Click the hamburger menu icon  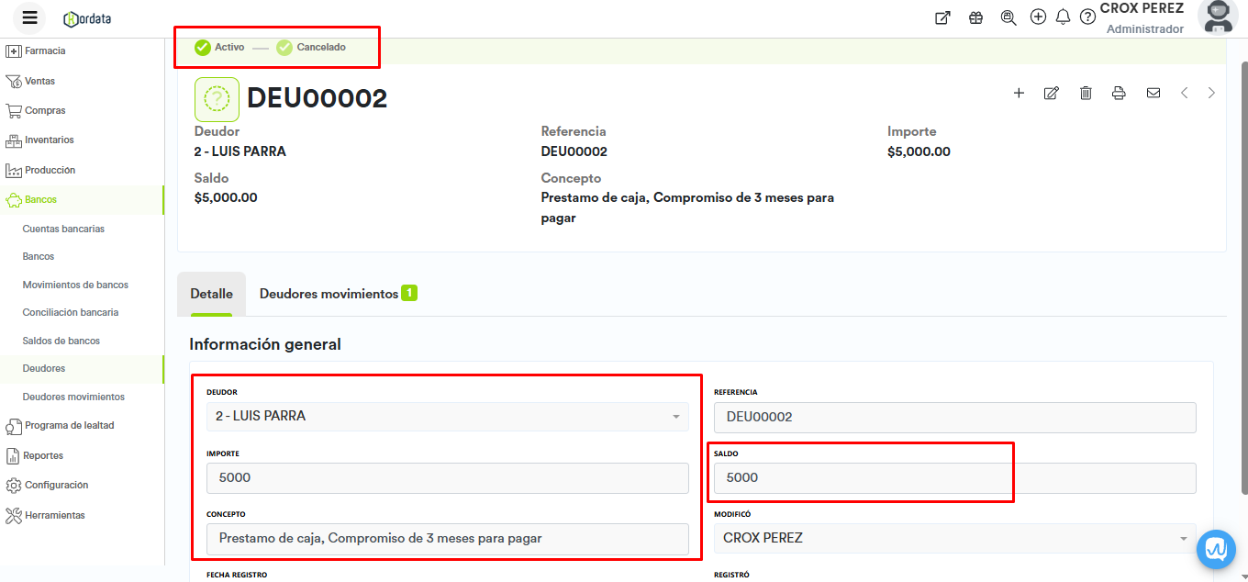point(29,17)
